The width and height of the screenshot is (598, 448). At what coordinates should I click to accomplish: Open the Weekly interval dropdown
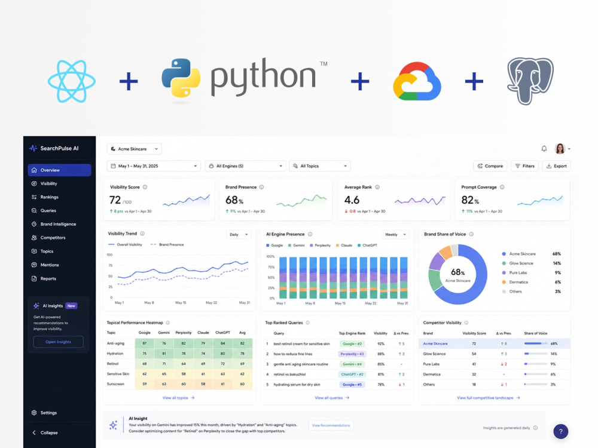[x=395, y=235]
